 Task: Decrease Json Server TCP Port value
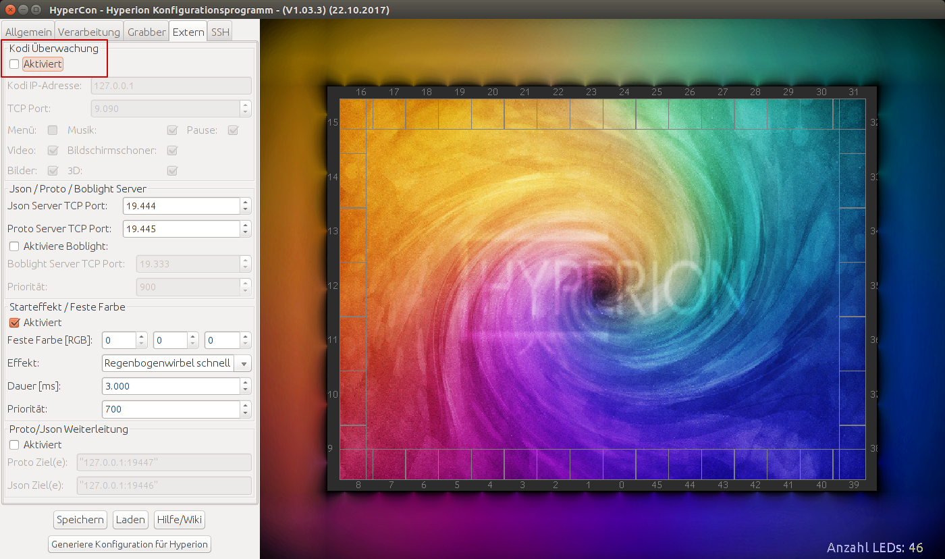coord(246,211)
